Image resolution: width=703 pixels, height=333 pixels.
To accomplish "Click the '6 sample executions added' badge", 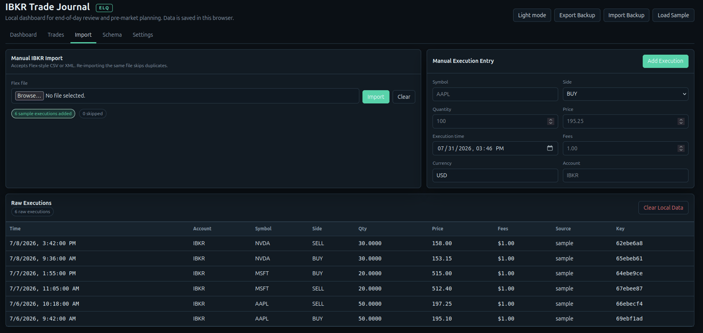I will click(43, 114).
